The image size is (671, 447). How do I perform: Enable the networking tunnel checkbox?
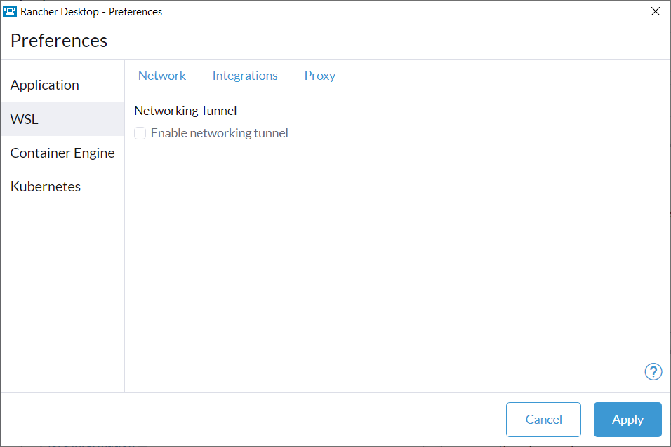tap(140, 133)
